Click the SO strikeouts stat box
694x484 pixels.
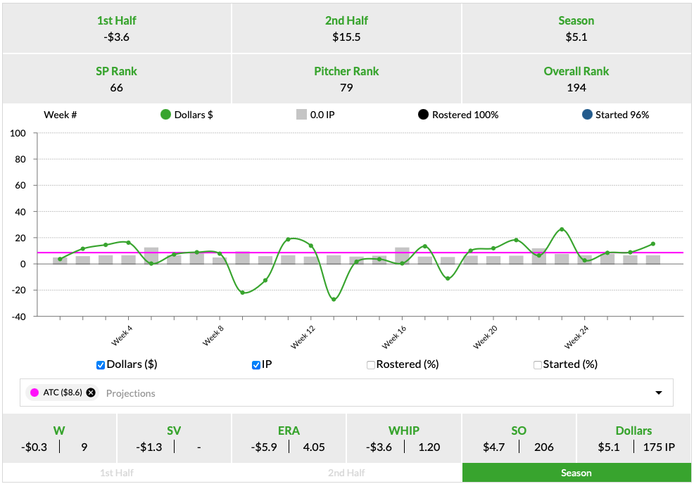[519, 438]
